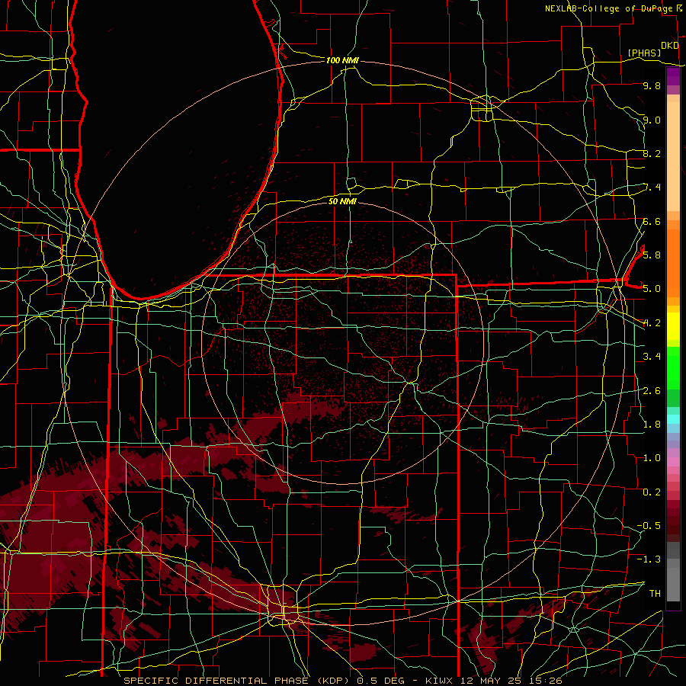Click the 2.6 value on the scale

point(652,390)
